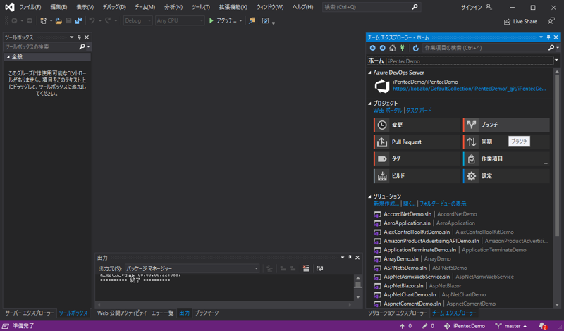Click the find in files toolbar icon

pyautogui.click(x=252, y=21)
